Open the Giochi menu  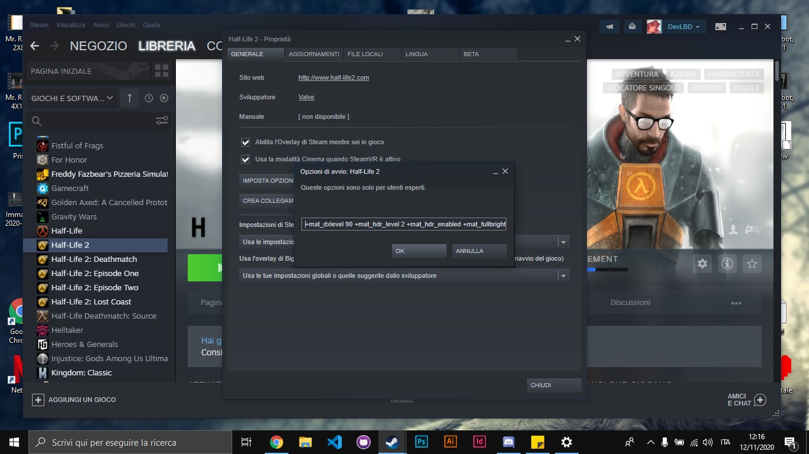click(x=126, y=25)
